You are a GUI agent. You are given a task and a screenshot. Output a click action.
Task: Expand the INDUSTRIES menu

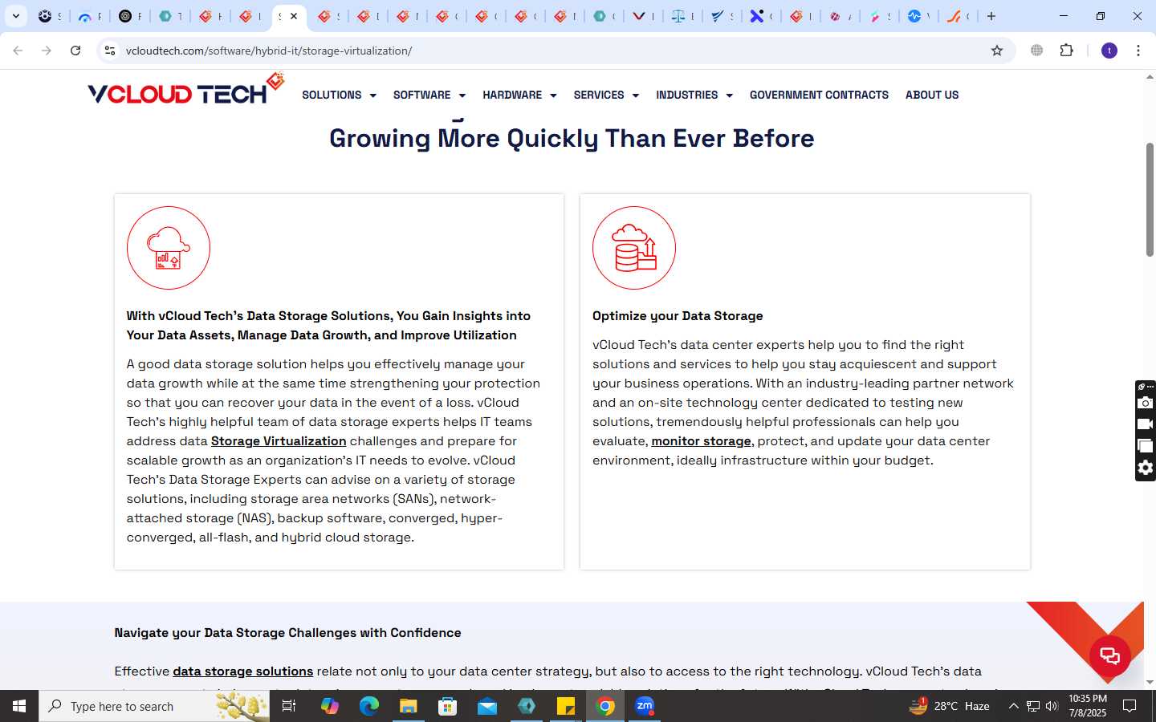[x=694, y=95]
